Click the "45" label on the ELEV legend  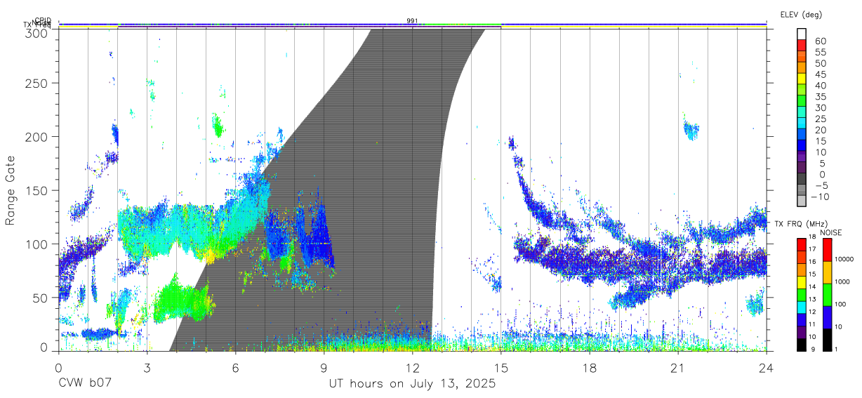820,74
